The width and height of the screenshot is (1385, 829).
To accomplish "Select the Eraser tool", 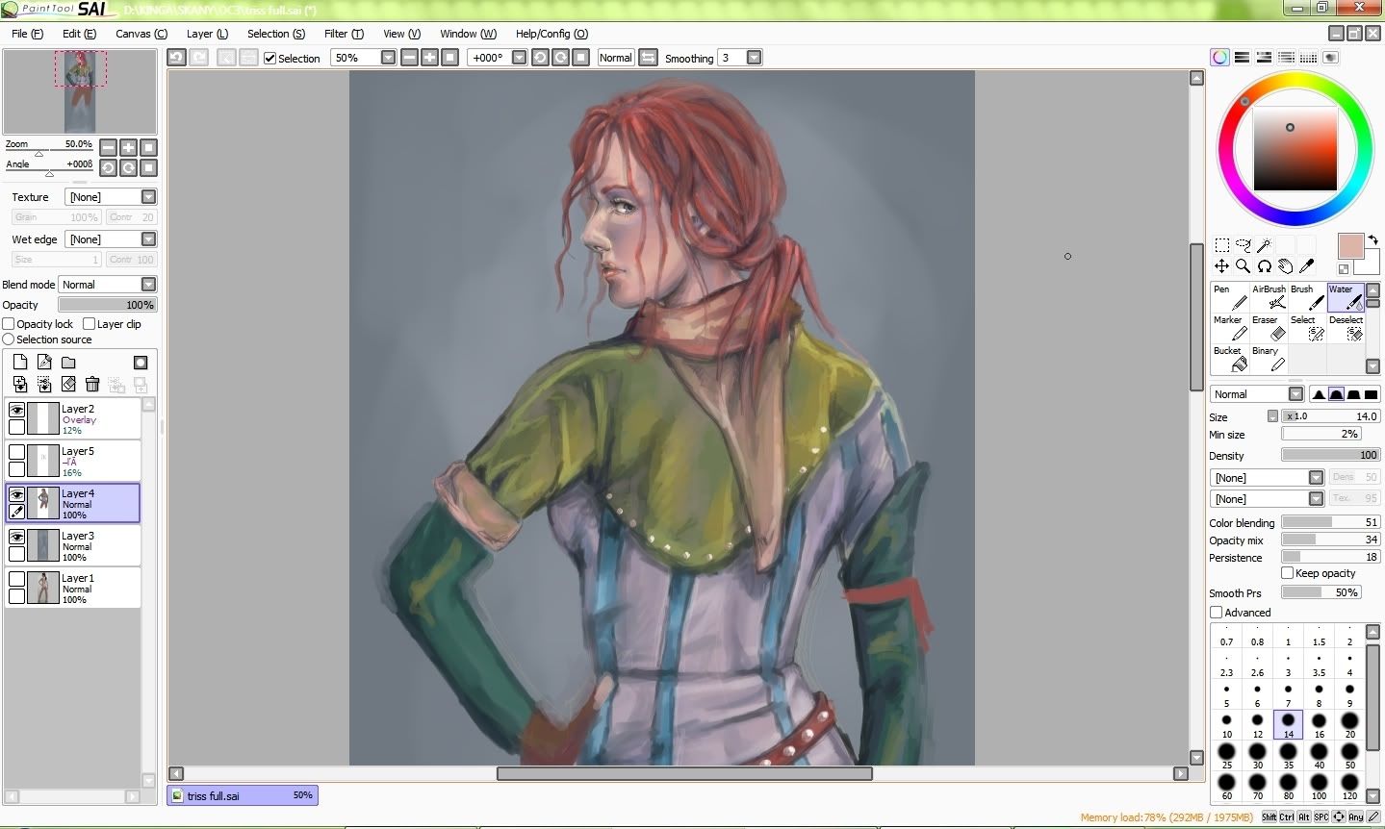I will tap(1268, 328).
